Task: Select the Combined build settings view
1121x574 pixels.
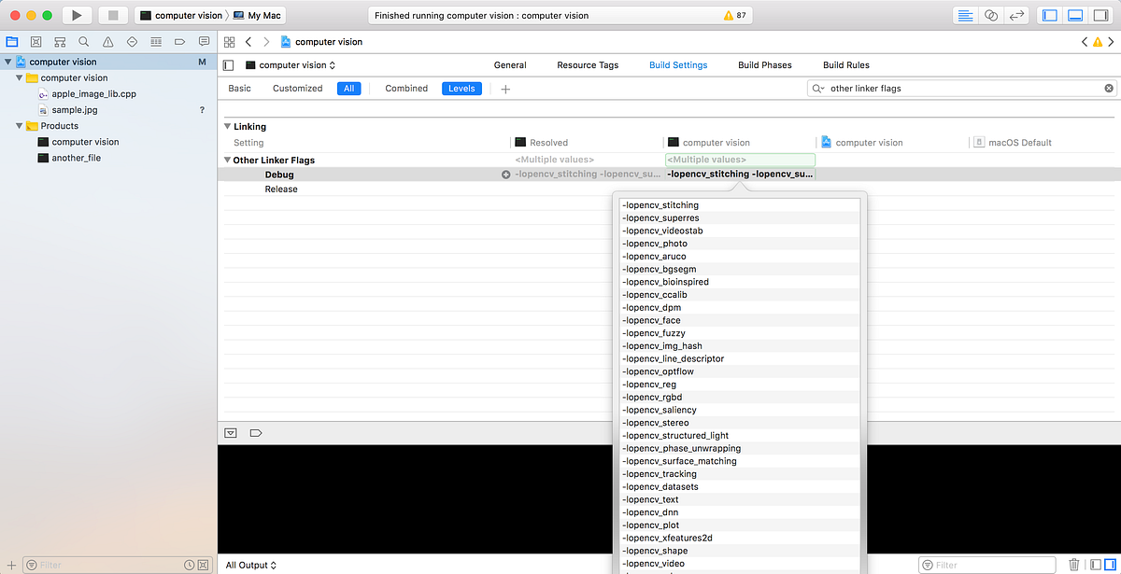Action: [x=405, y=88]
